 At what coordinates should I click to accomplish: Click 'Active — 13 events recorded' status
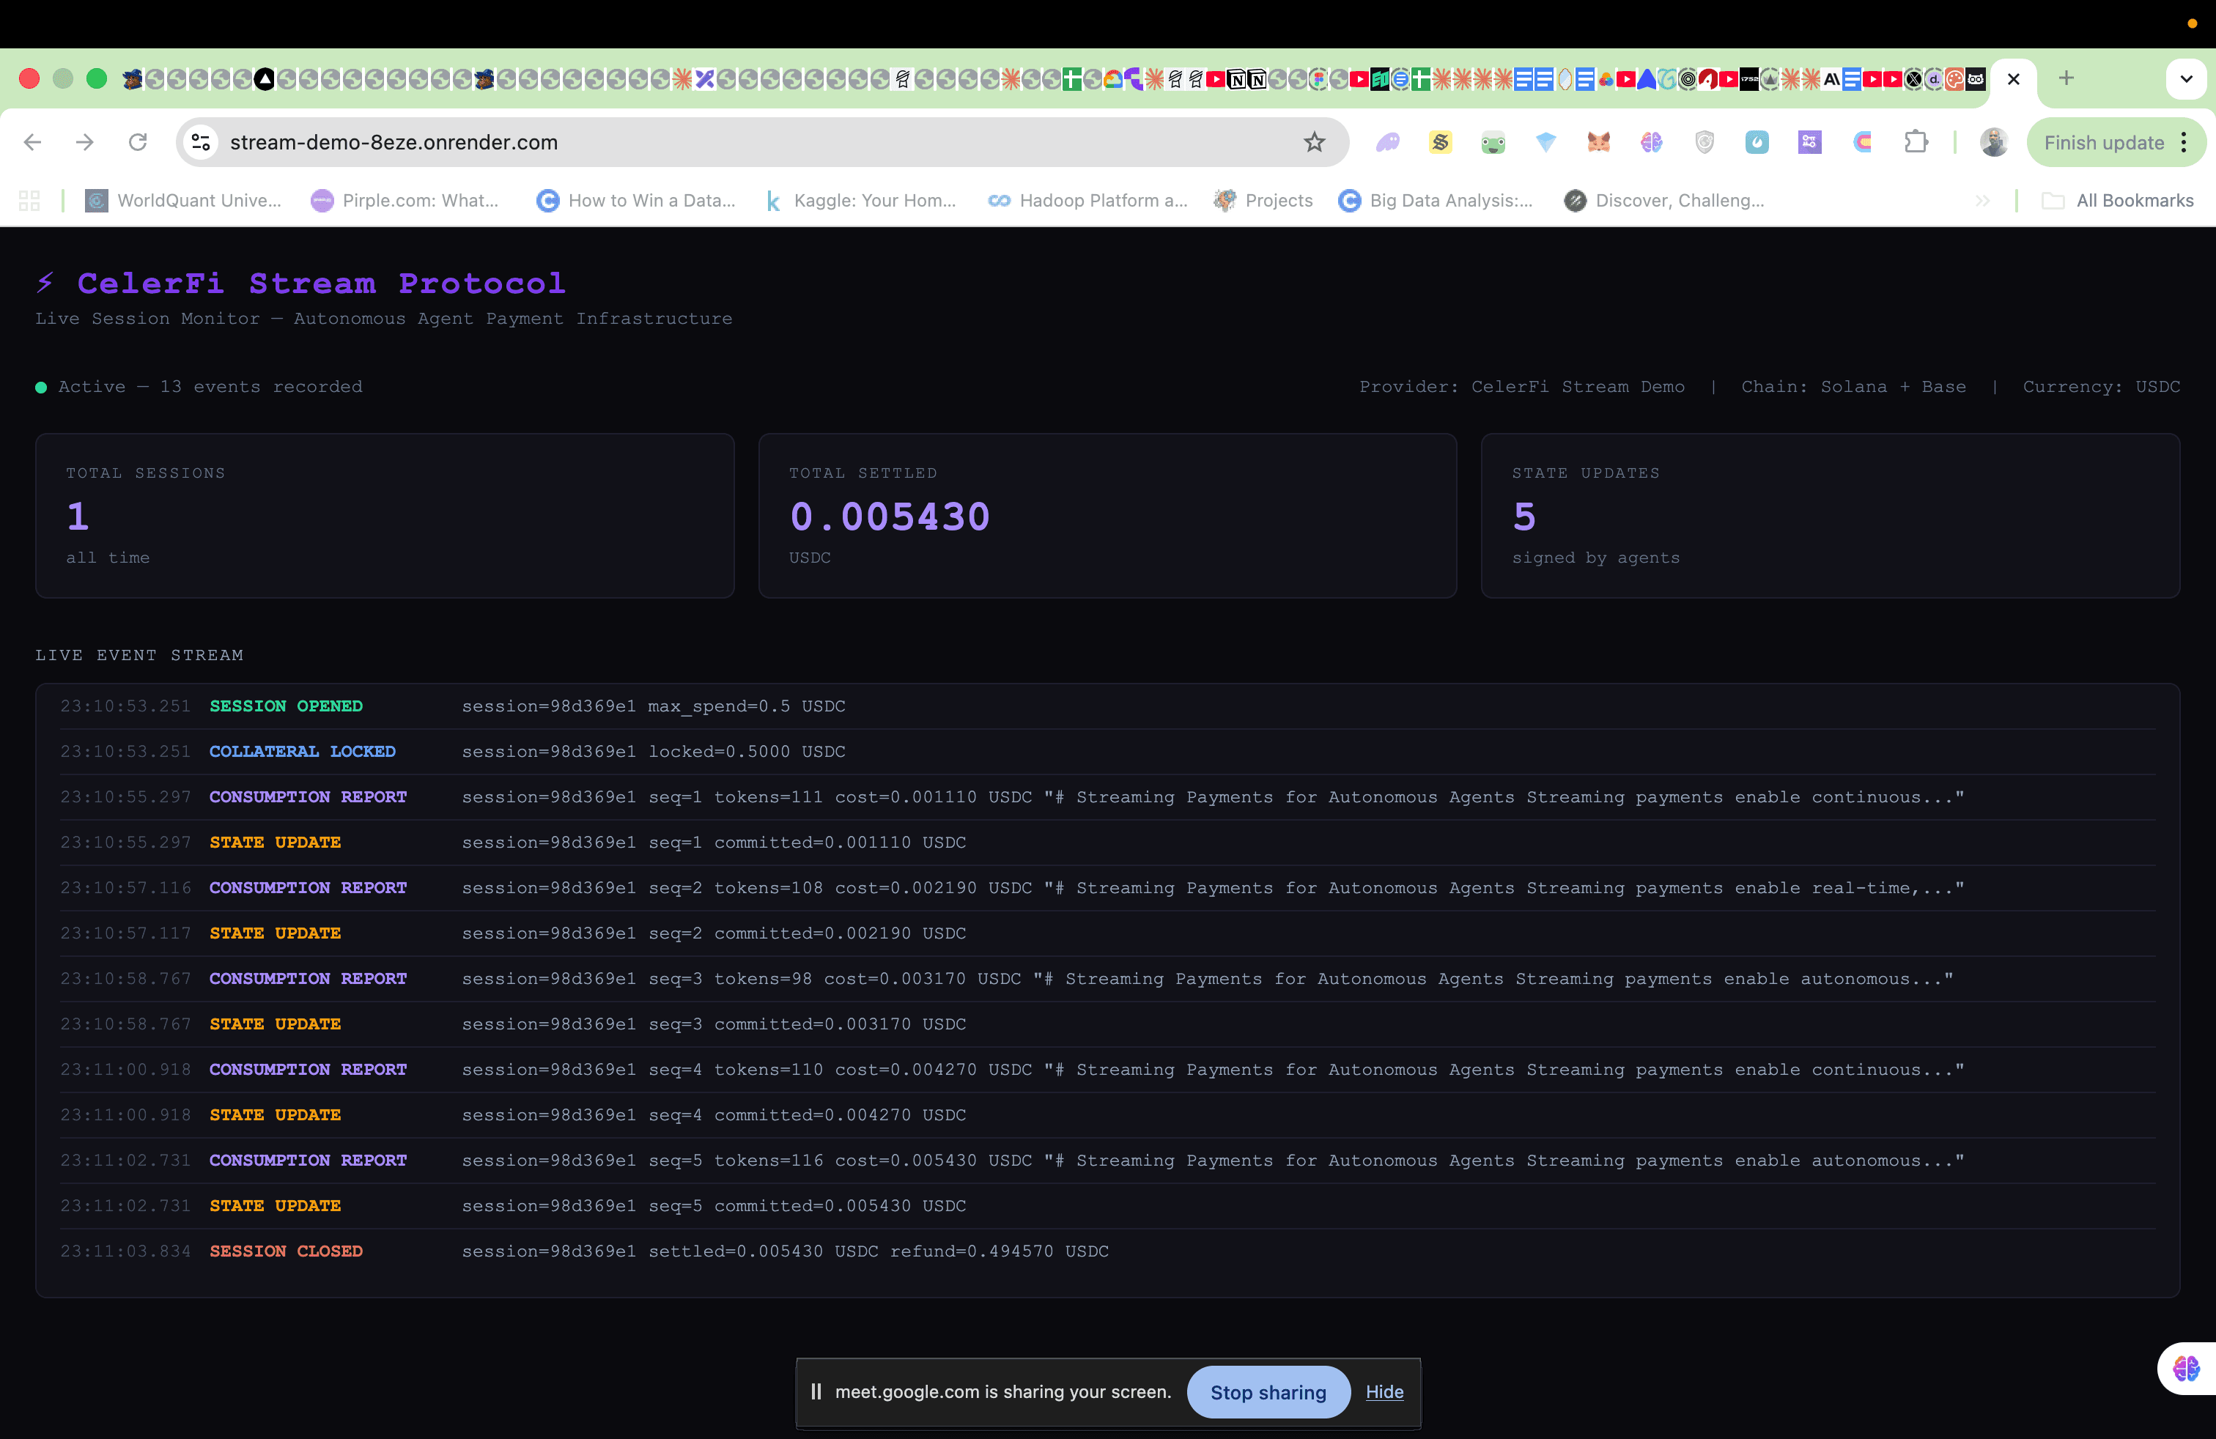point(199,386)
